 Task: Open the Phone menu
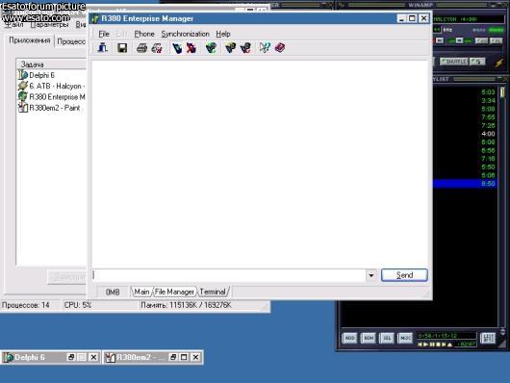(x=144, y=34)
